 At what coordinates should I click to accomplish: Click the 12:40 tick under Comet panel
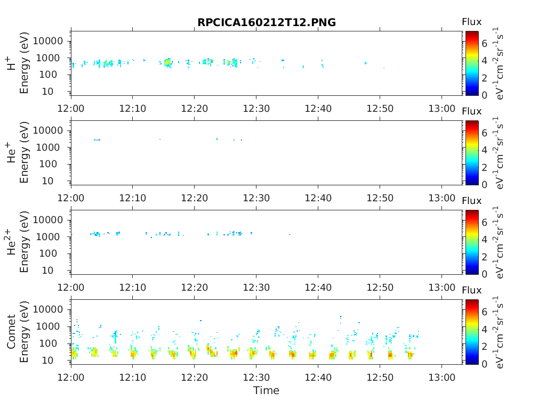318,378
